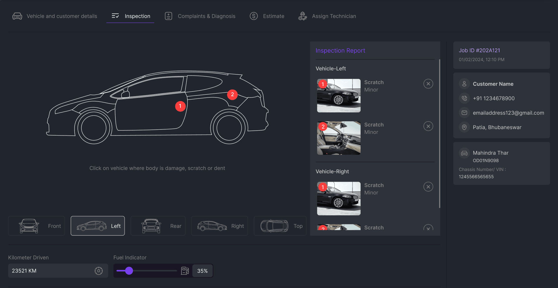Click the location pin icon
The image size is (558, 288).
464,127
